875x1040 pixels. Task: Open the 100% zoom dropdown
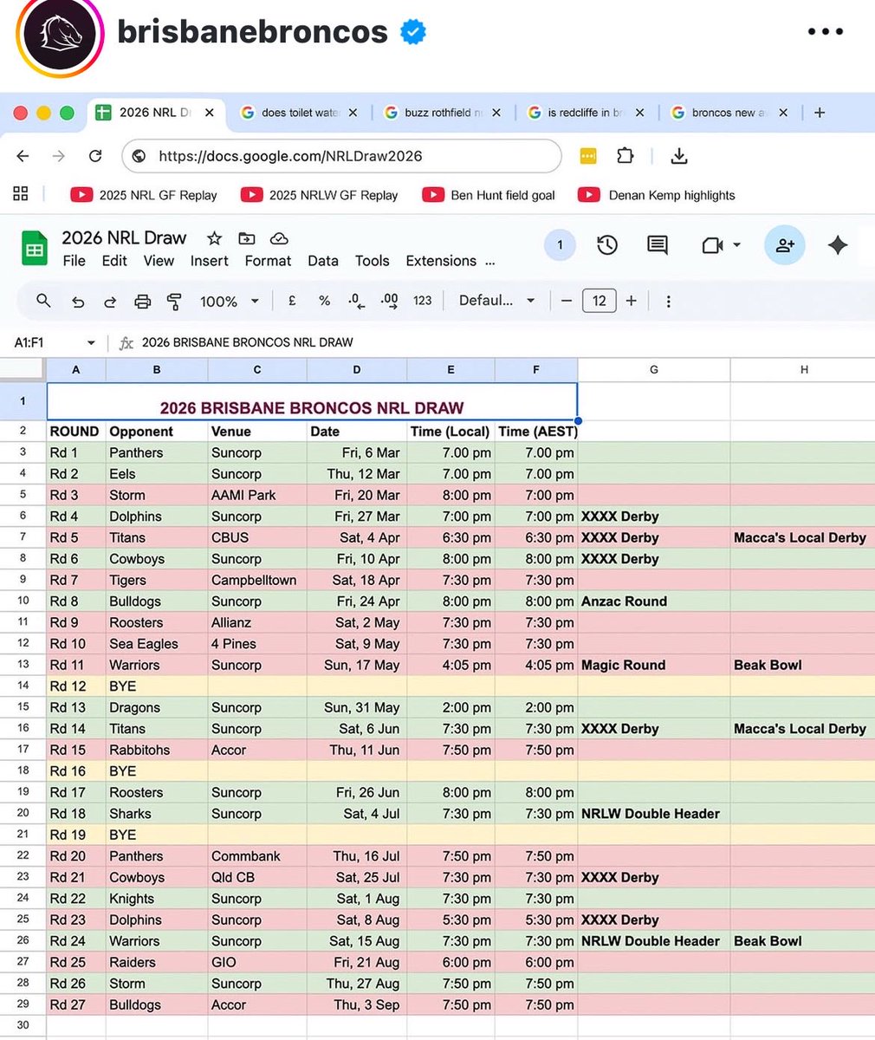230,302
